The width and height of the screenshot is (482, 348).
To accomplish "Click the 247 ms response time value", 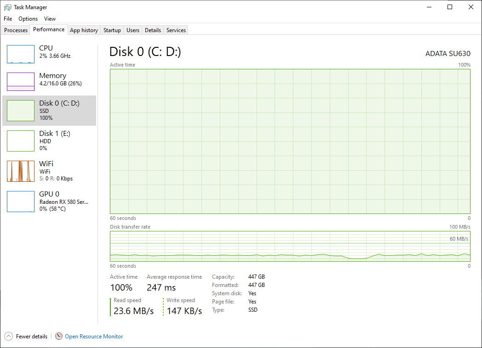I will point(161,287).
